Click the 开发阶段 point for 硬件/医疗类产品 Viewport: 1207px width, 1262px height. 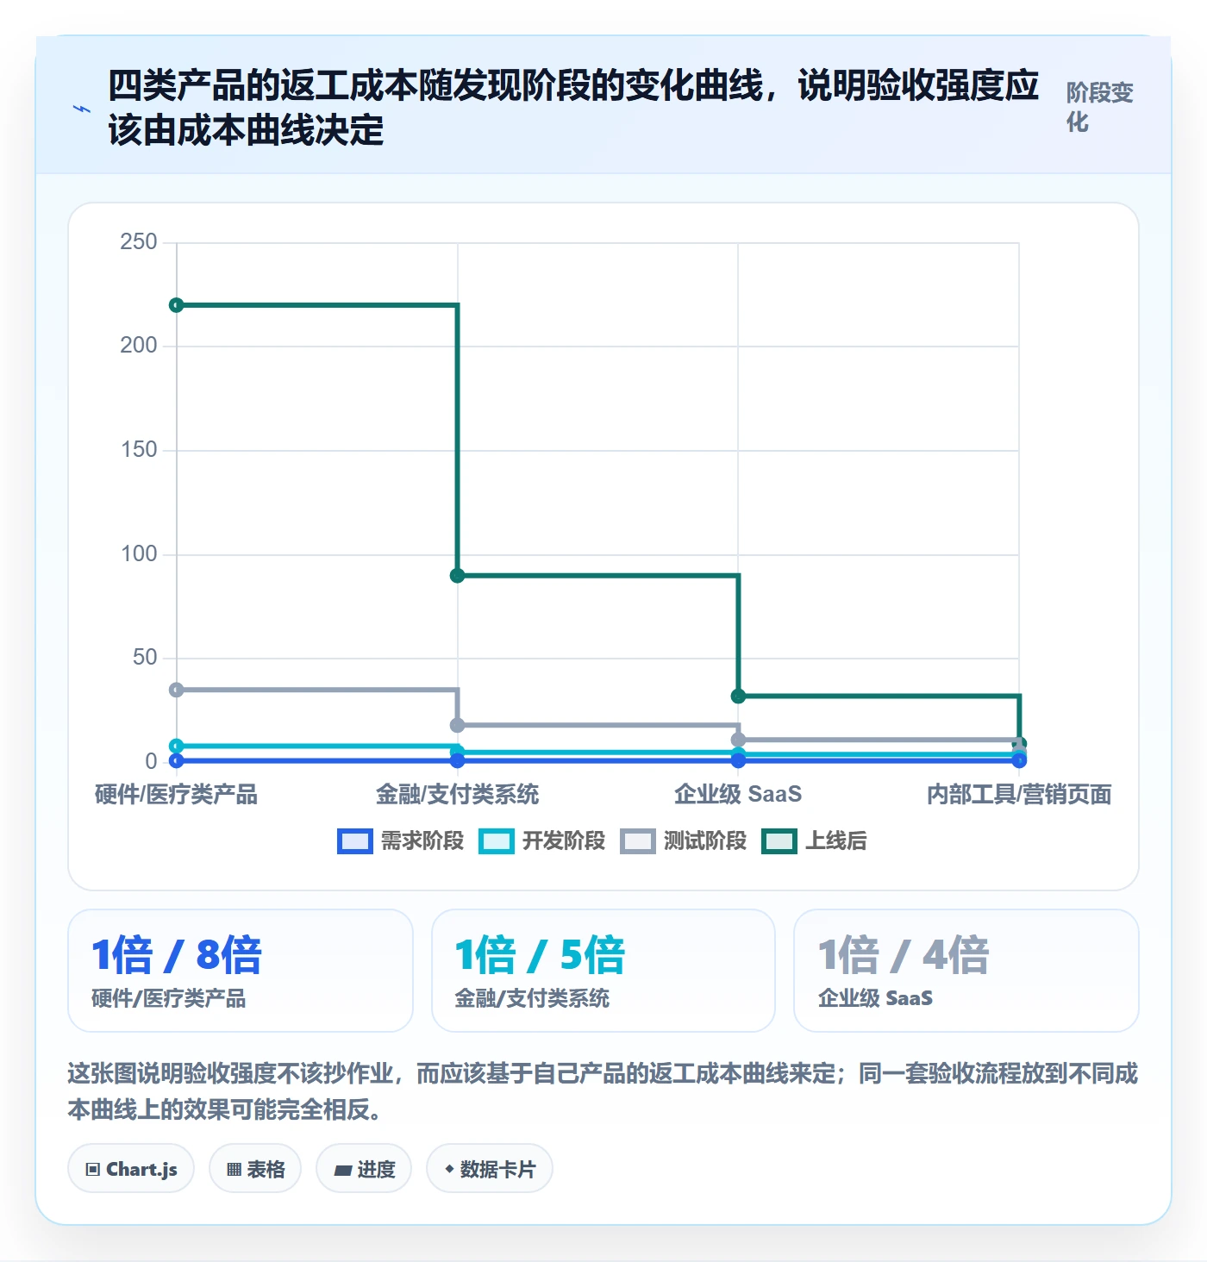(177, 747)
